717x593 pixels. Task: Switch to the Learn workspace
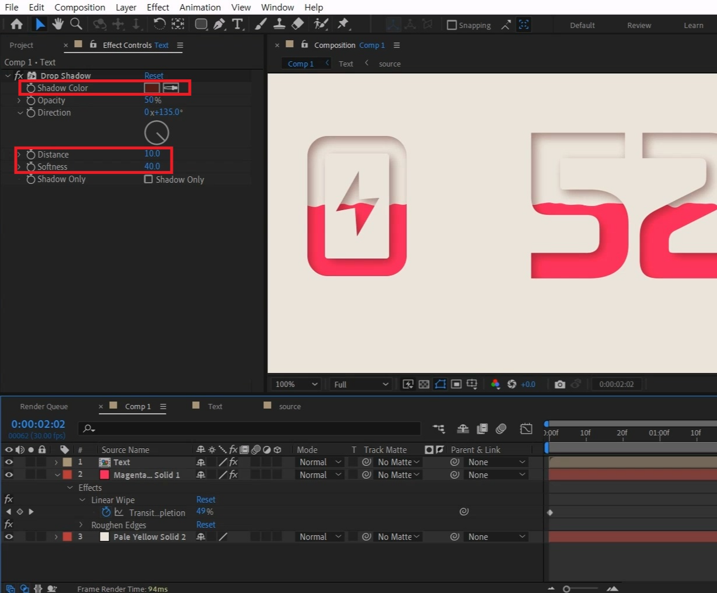(x=694, y=25)
